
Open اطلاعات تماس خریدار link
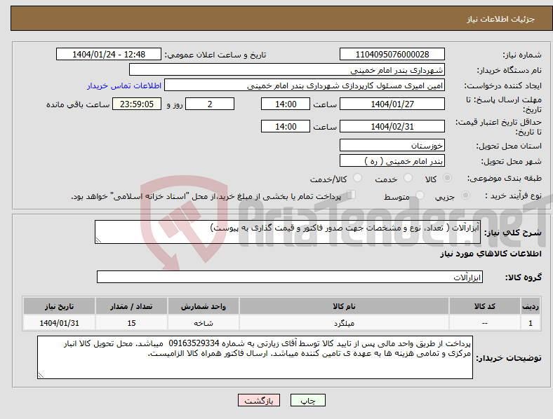point(124,85)
